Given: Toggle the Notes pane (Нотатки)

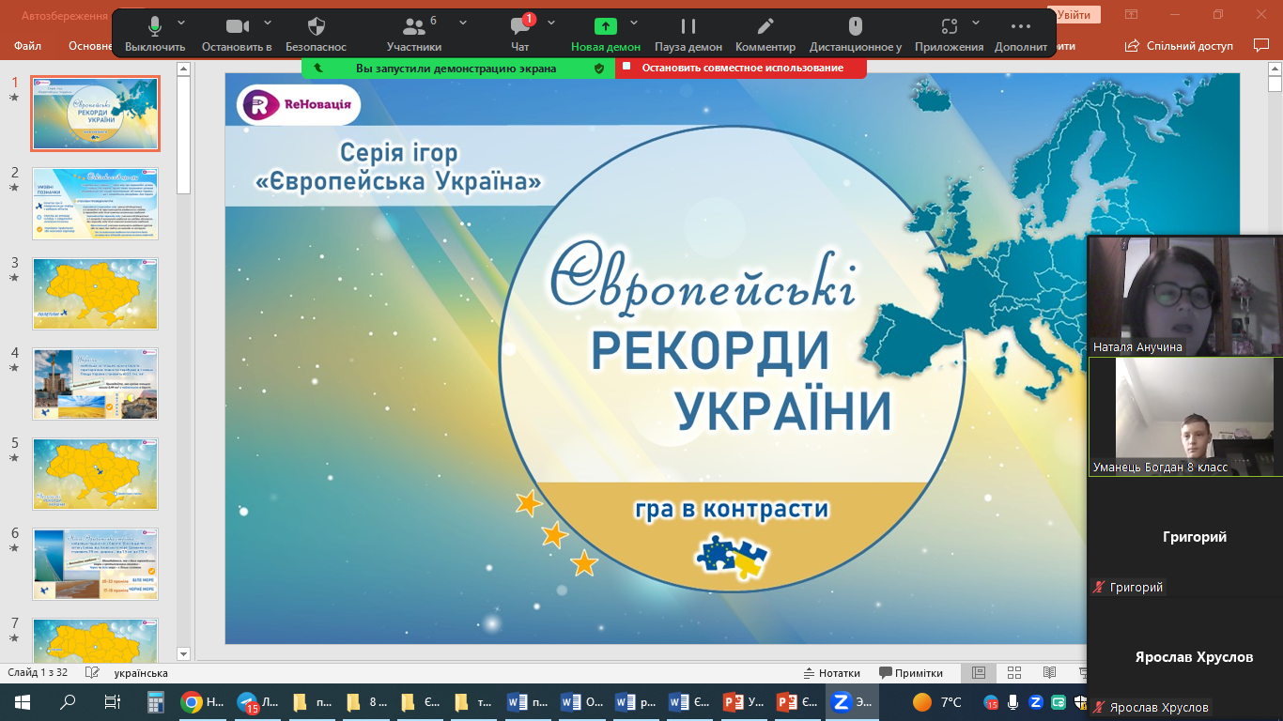Looking at the screenshot, I should pos(832,672).
